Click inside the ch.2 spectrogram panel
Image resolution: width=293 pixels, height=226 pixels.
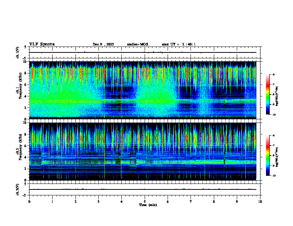[143, 151]
